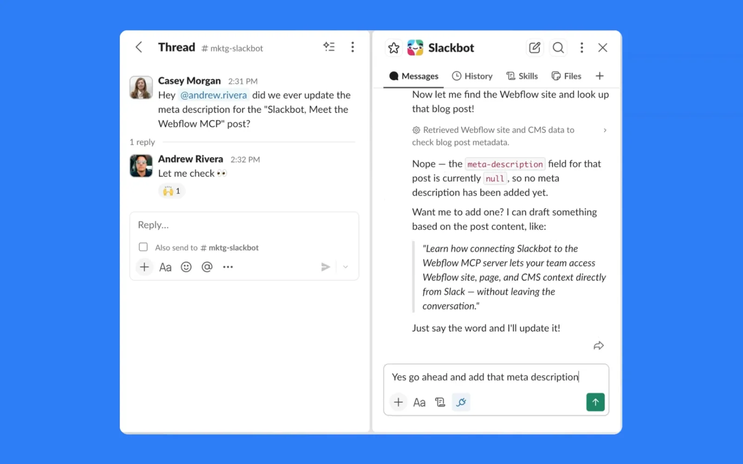Open the send options dropdown arrow
The width and height of the screenshot is (743, 464).
pos(345,267)
